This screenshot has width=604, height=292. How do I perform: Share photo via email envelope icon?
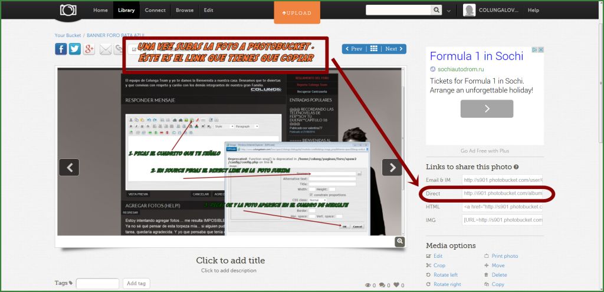click(106, 49)
